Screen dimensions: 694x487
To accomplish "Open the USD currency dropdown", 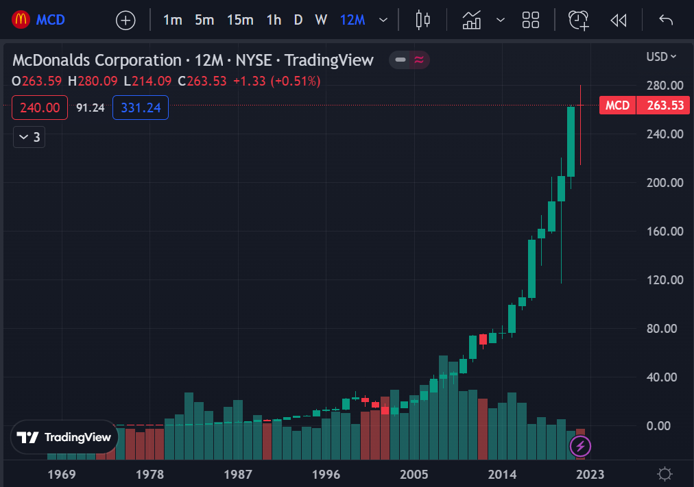I will click(661, 57).
